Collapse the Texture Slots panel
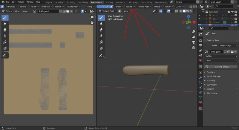Image resolution: width=239 pixels, height=130 pixels. [x=213, y=40]
